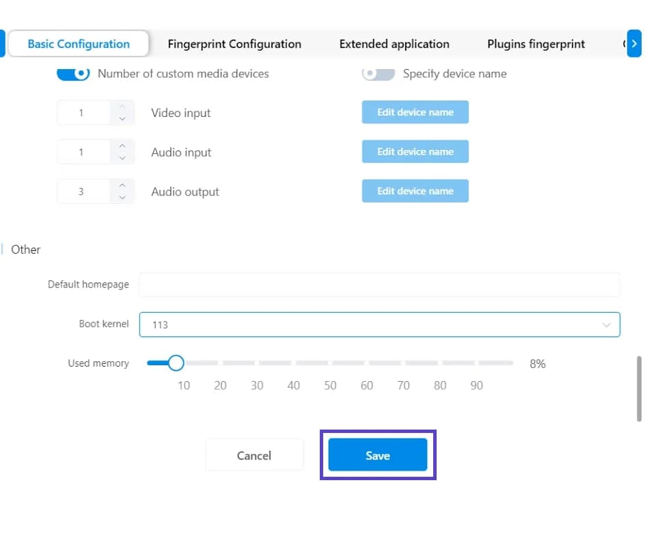Decrease the Audio input count
This screenshot has height=539, width=645.
click(x=122, y=158)
